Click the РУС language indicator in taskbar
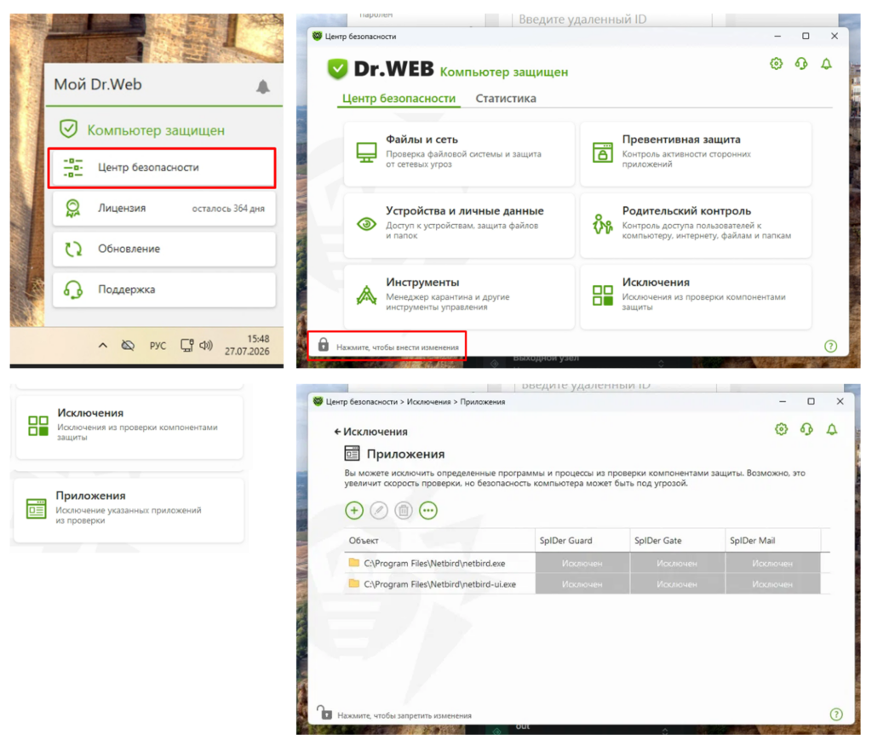The image size is (872, 746). pos(158,346)
